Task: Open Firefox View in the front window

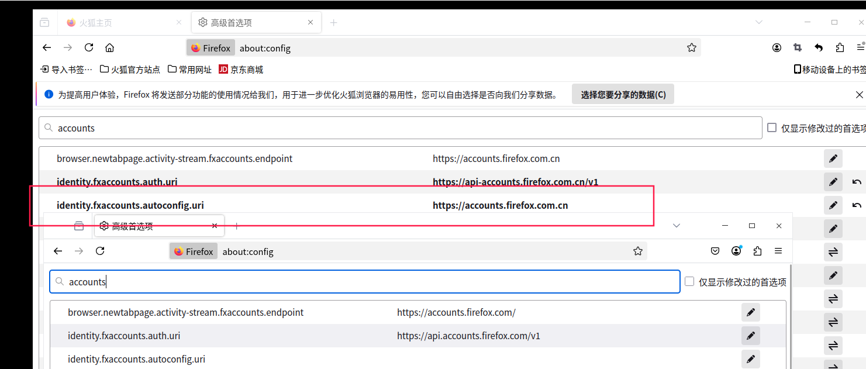Action: (79, 226)
